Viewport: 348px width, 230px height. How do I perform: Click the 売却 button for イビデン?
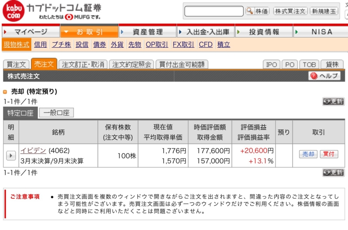point(308,154)
